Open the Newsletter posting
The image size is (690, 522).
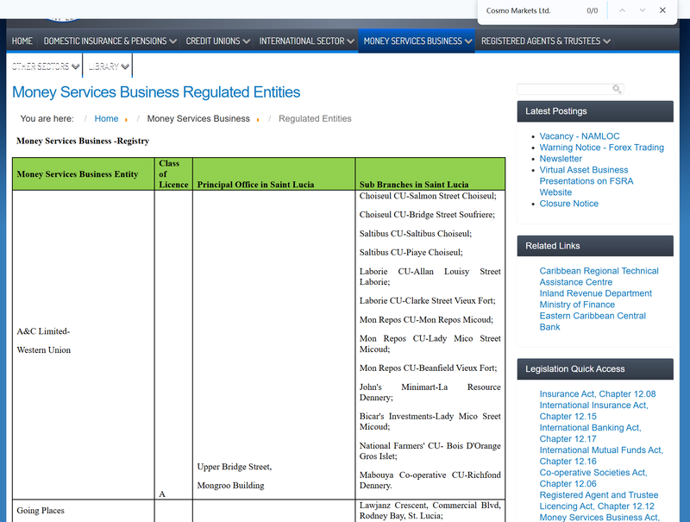point(561,159)
